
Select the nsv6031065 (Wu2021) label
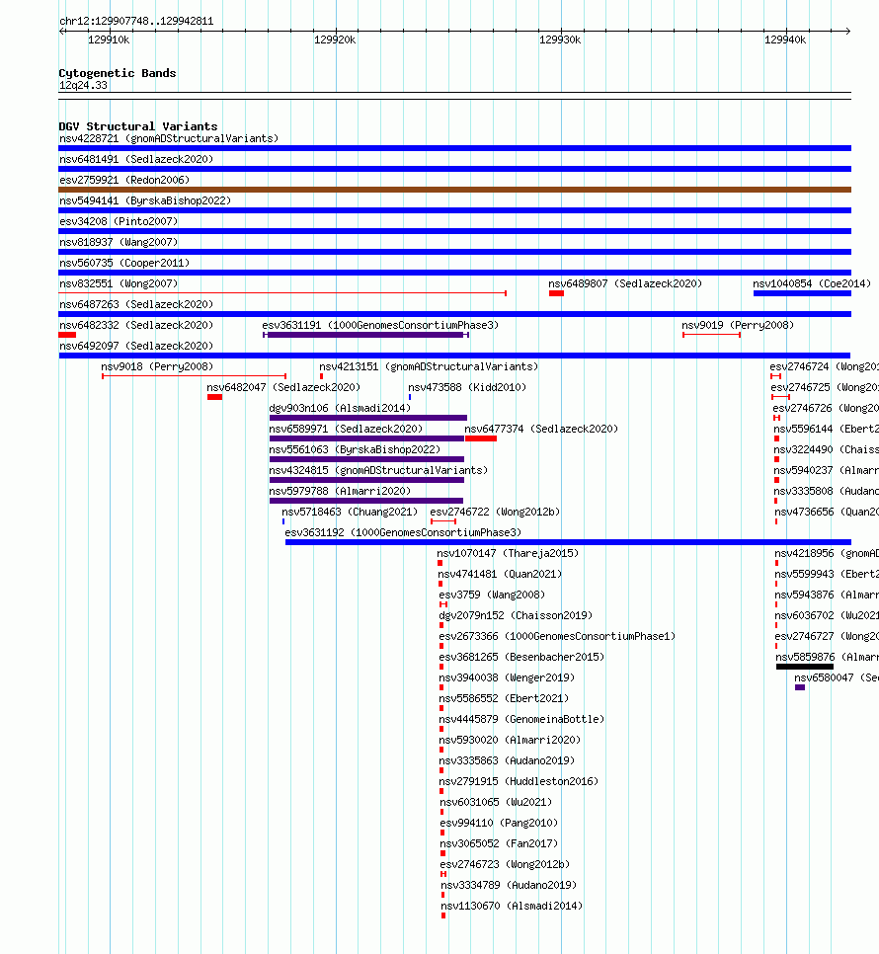pos(496,802)
